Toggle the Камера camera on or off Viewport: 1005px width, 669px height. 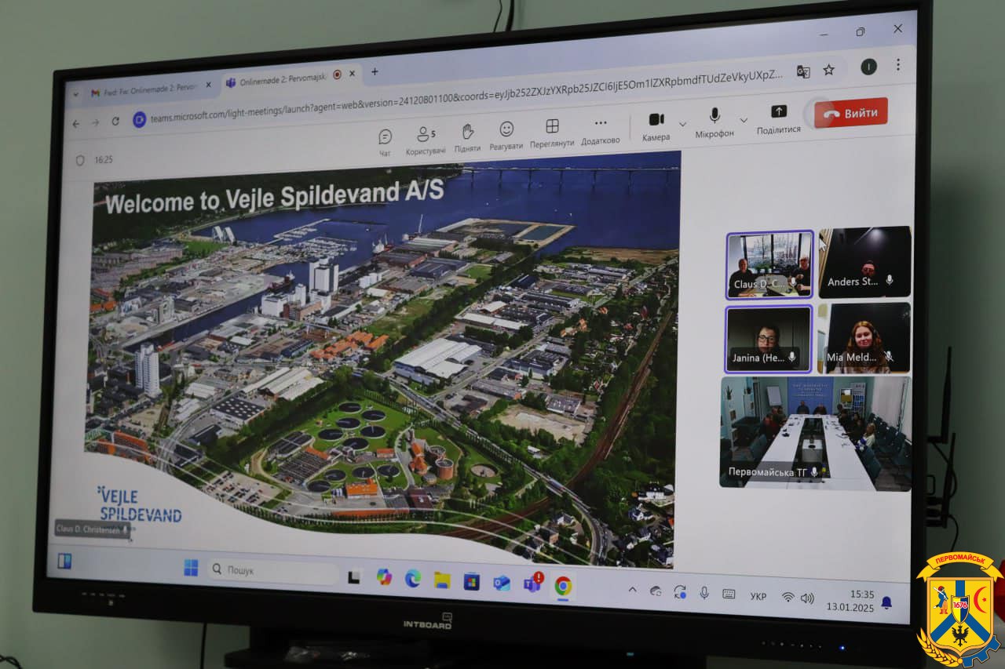pyautogui.click(x=656, y=125)
